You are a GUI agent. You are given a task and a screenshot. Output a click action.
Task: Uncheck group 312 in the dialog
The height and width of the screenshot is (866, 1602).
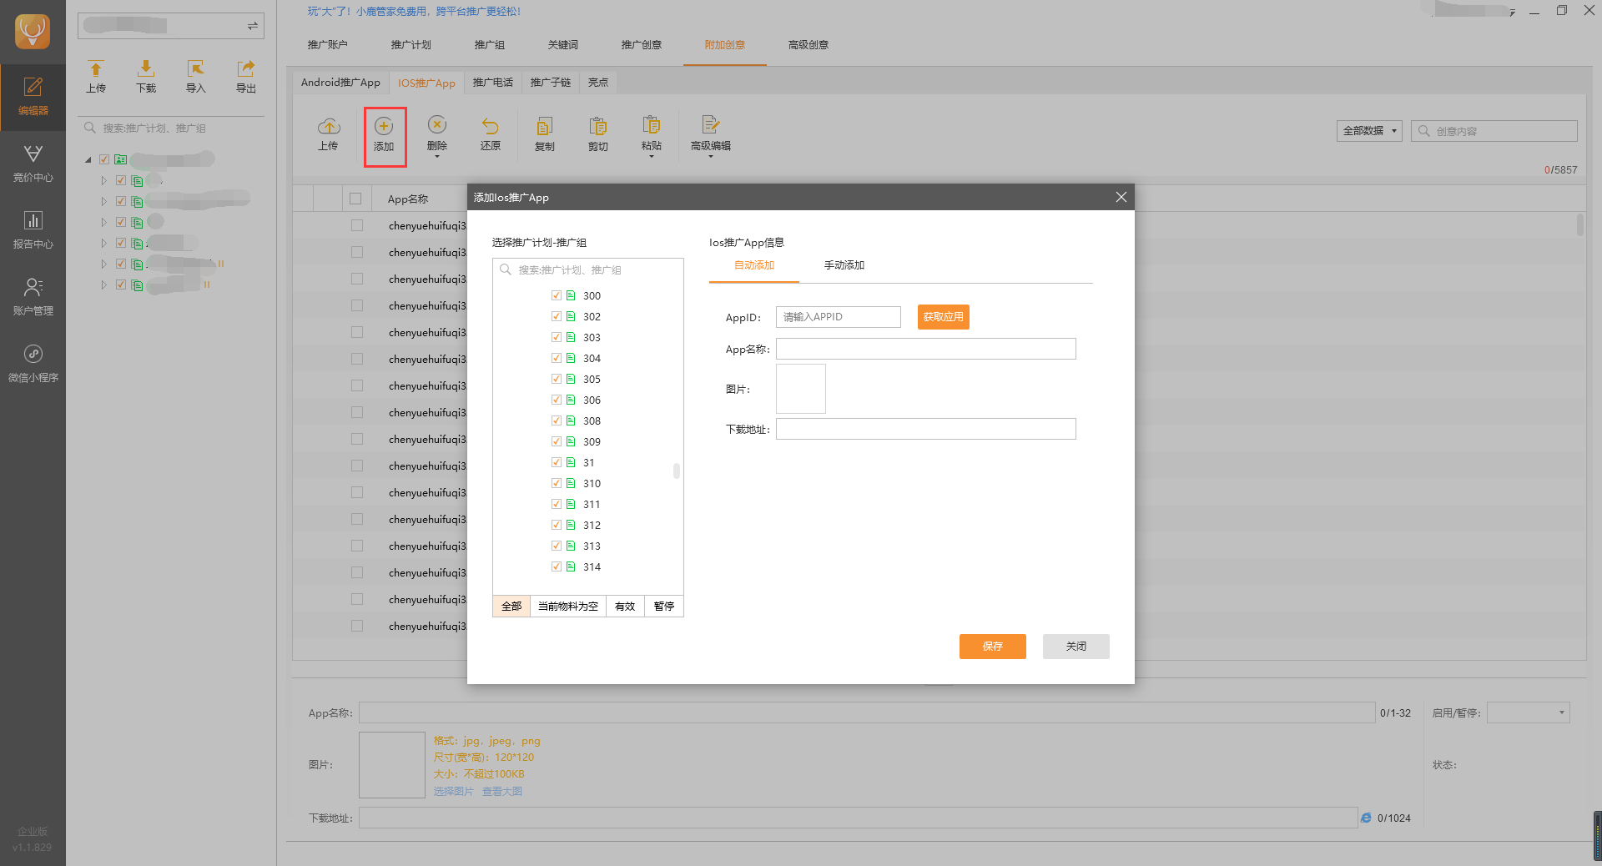click(557, 525)
